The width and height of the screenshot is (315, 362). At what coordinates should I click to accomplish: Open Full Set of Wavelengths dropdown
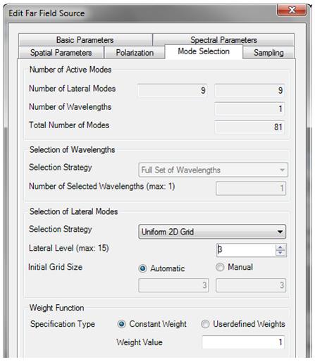point(213,170)
